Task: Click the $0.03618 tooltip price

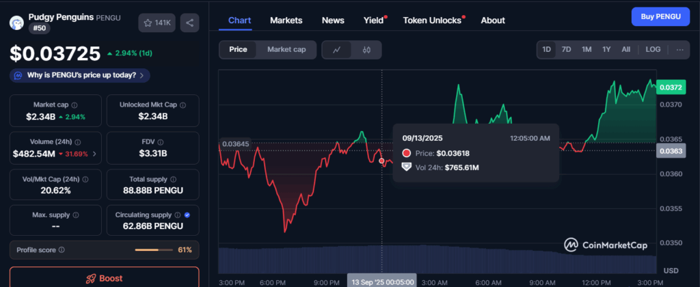Action: pyautogui.click(x=453, y=154)
